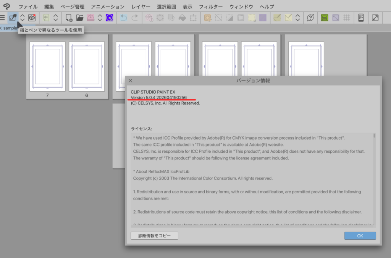Screen dimensions: 391x258
Task: Open the 編集 menu
Action: click(49, 7)
